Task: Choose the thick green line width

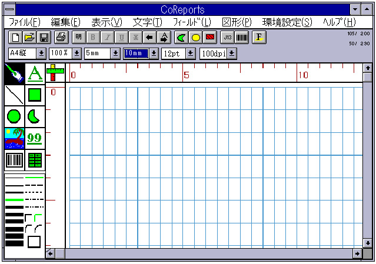Action: tap(14, 199)
